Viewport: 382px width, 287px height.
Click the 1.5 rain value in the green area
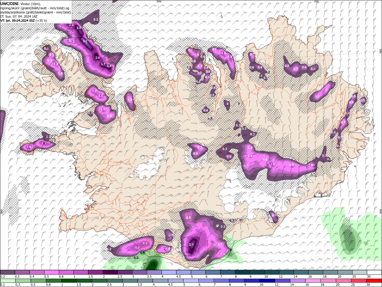153,265
